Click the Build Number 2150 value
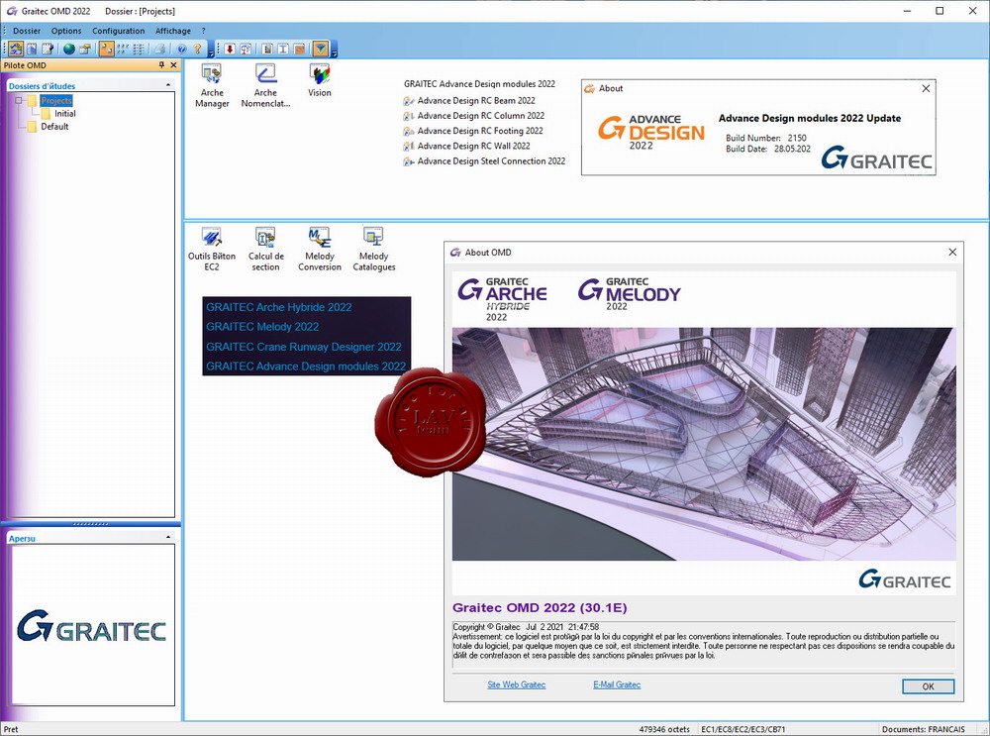Screen dimensions: 990x736 click(797, 138)
